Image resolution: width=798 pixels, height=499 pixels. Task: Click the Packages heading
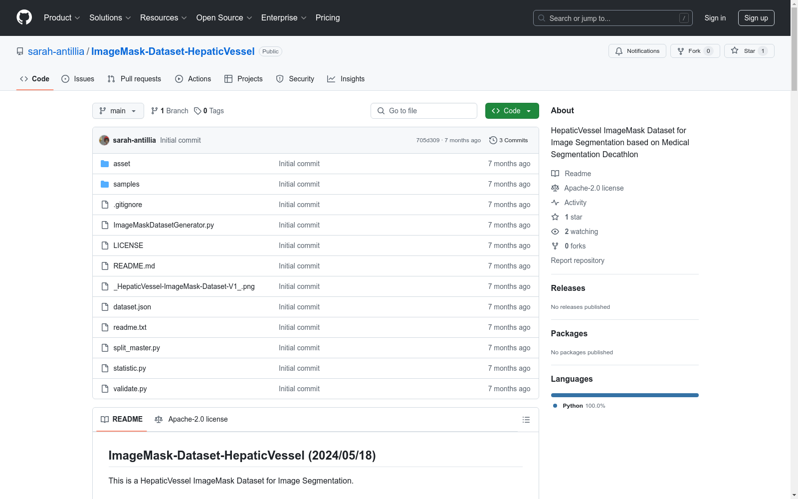(569, 333)
